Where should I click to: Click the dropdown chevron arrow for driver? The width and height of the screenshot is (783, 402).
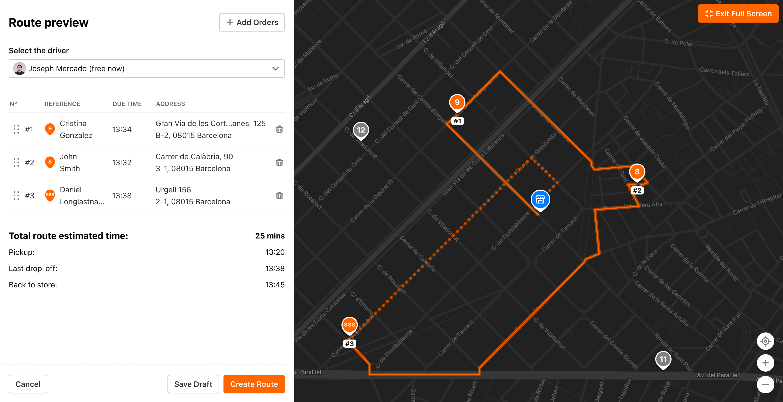click(x=275, y=69)
